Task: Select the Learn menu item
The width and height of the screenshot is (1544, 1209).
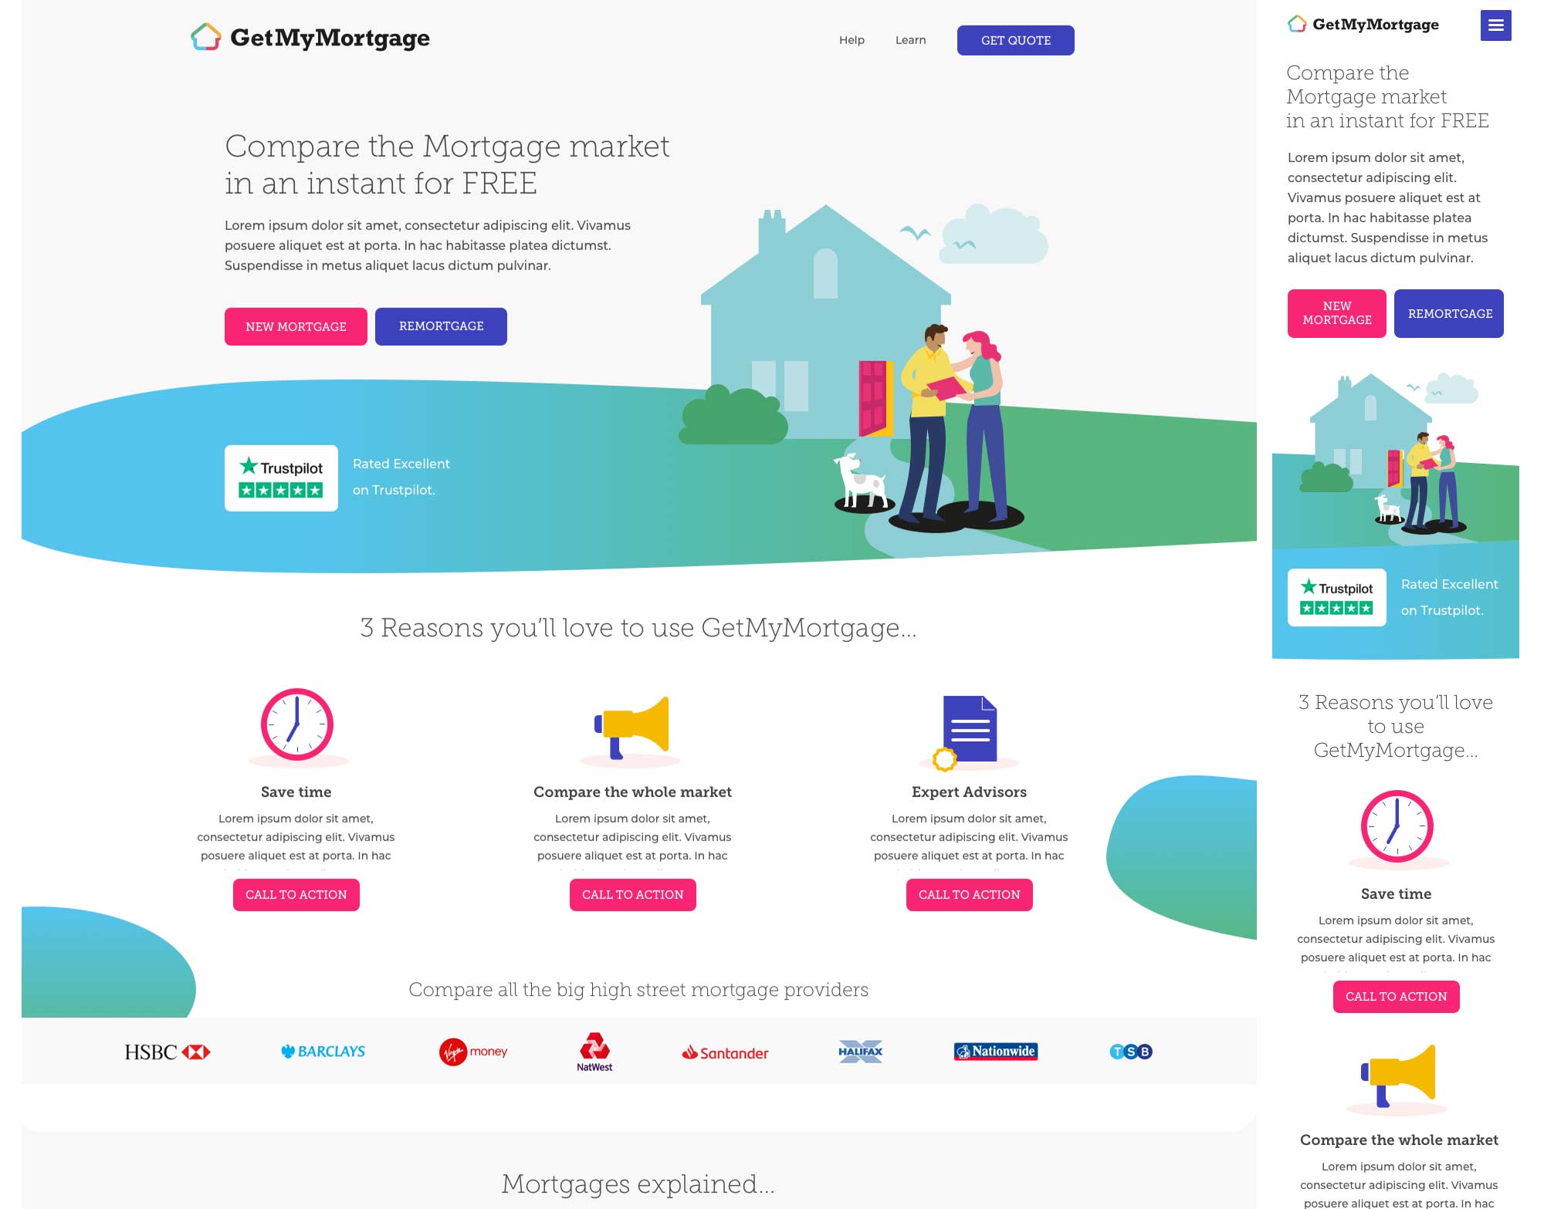Action: click(911, 40)
